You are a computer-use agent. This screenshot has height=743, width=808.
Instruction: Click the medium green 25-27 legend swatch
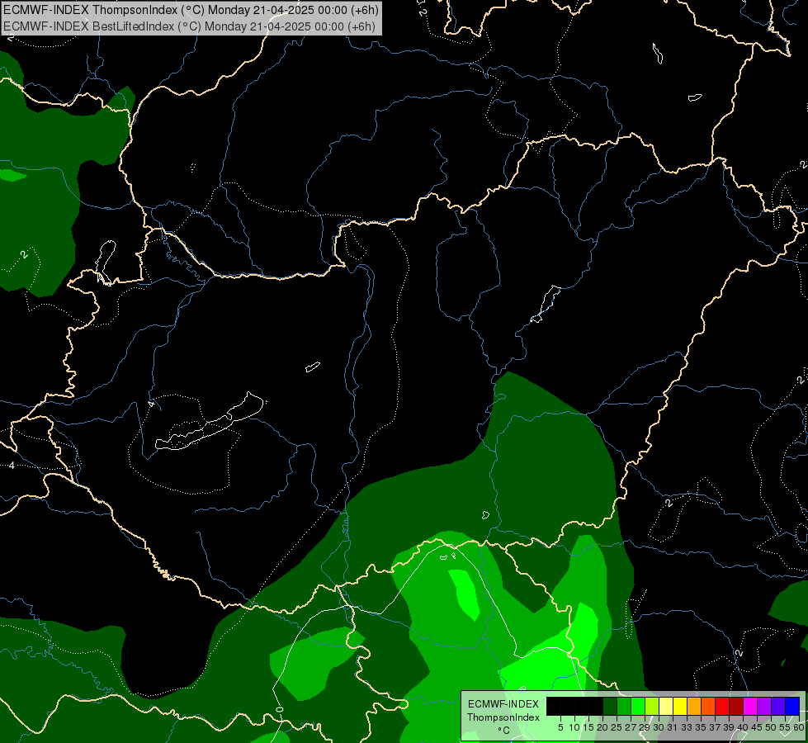click(624, 706)
